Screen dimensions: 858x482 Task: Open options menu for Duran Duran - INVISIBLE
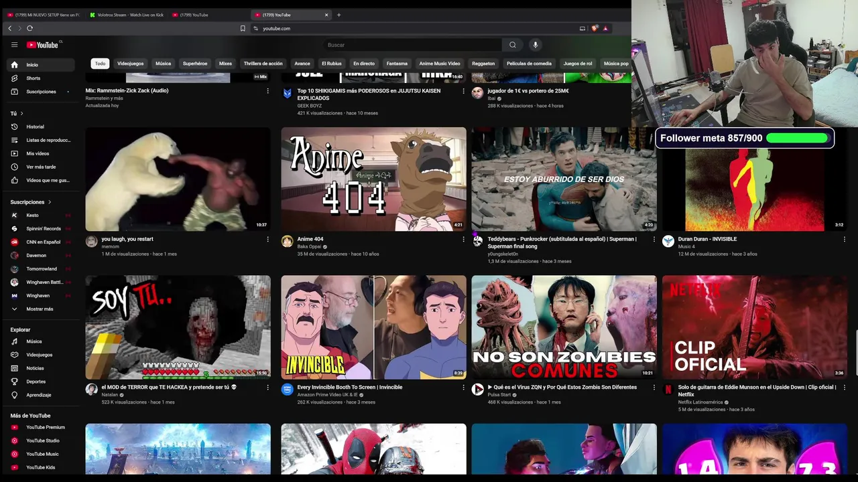coord(844,239)
